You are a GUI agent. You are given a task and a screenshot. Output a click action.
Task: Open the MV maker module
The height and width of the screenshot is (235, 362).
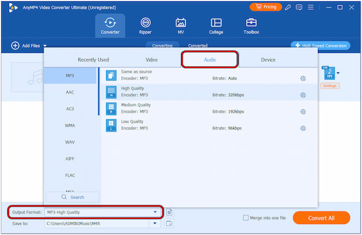click(x=180, y=26)
